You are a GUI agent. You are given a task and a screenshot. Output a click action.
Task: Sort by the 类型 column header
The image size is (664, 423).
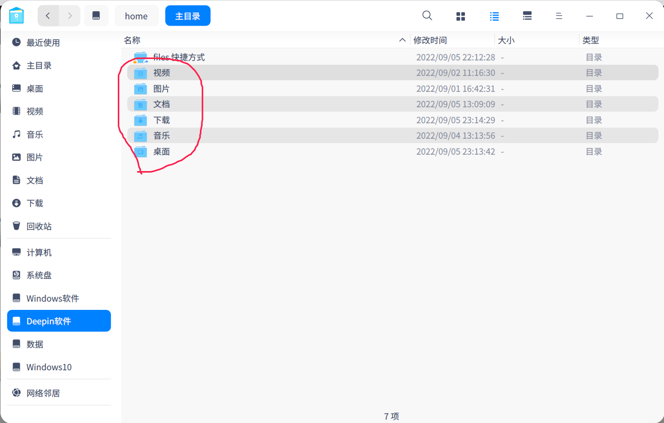[x=622, y=40]
